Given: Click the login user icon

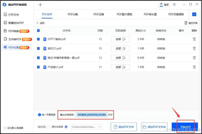Looking at the screenshot, I should pyautogui.click(x=161, y=5).
